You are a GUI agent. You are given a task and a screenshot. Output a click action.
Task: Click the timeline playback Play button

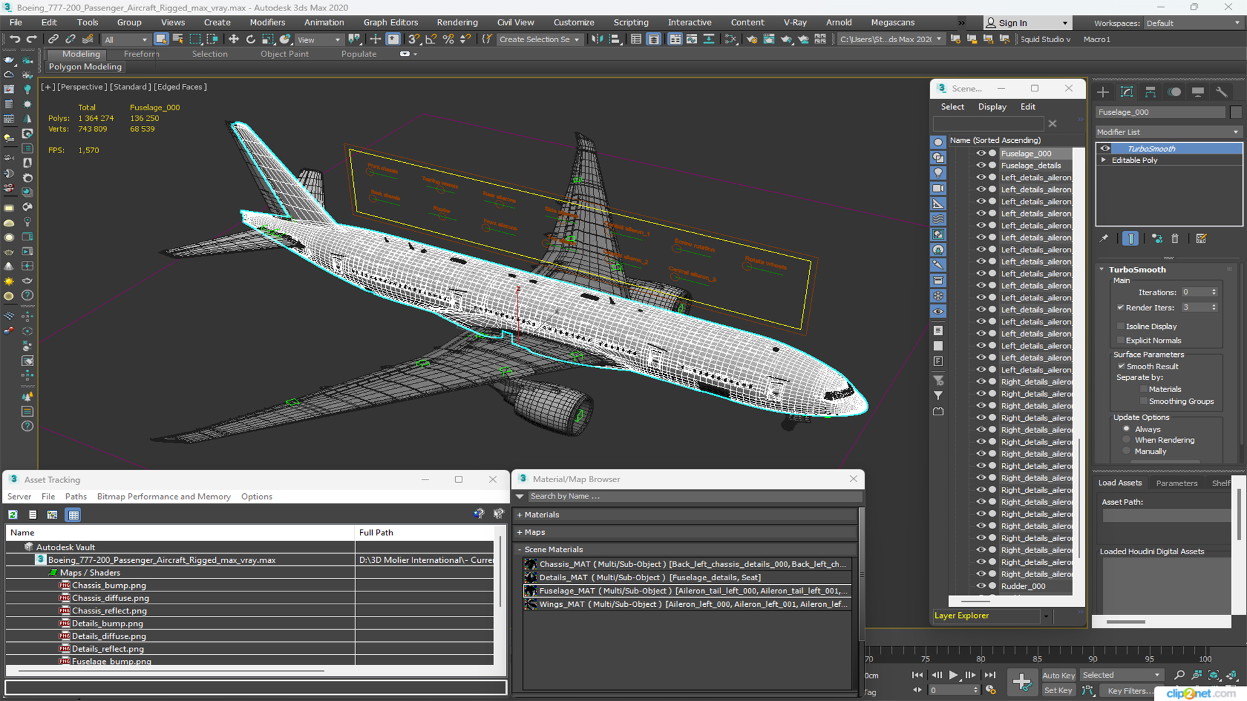tap(953, 675)
